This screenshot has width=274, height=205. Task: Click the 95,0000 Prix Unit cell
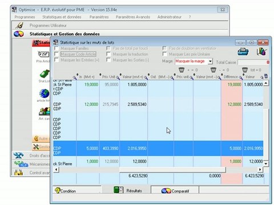point(111,84)
